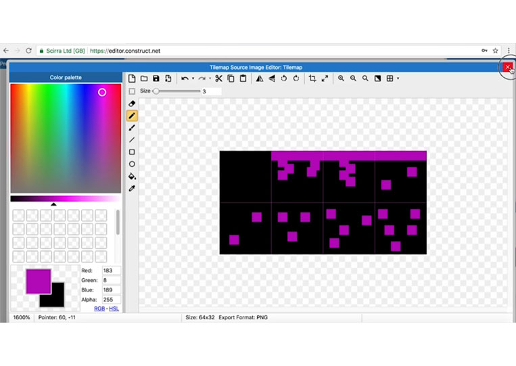This screenshot has width=516, height=366.
Task: Crop the image with the crop tool
Action: [x=312, y=78]
